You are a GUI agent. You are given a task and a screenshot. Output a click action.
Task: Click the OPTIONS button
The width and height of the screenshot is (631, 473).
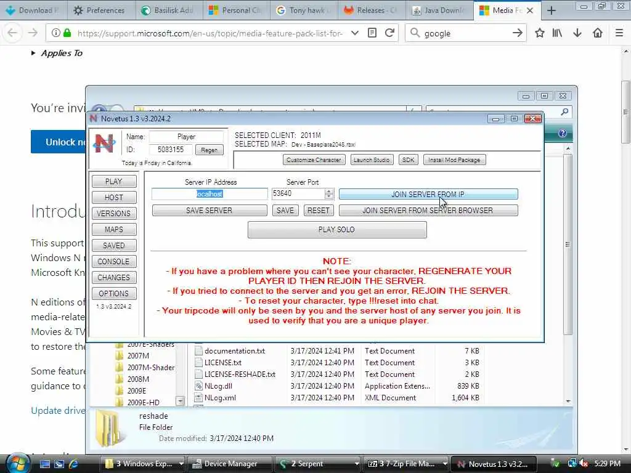pyautogui.click(x=114, y=294)
